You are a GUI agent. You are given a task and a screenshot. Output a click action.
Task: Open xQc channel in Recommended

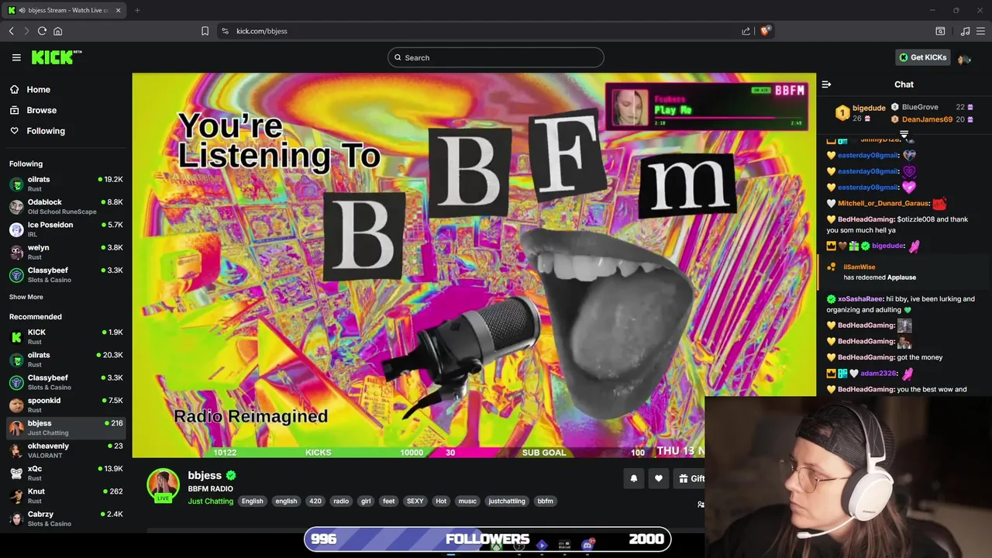pos(66,473)
